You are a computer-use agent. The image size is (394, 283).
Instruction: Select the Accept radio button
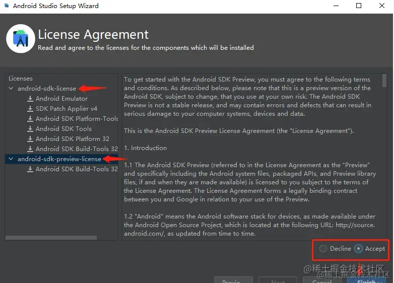[x=358, y=249]
